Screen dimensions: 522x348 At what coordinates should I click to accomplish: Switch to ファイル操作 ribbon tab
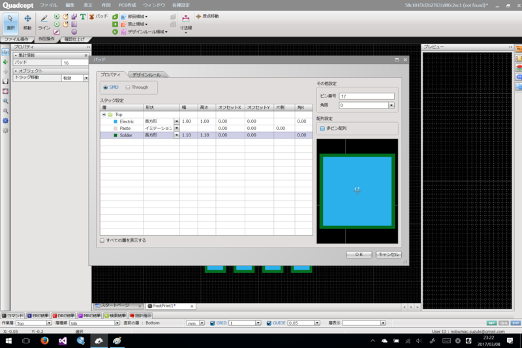click(16, 39)
